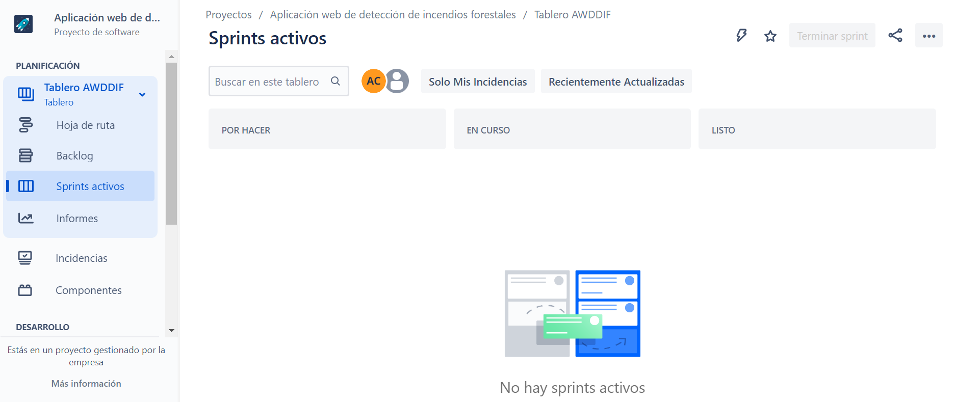
Task: Click the Backlog icon in sidebar
Action: point(25,155)
